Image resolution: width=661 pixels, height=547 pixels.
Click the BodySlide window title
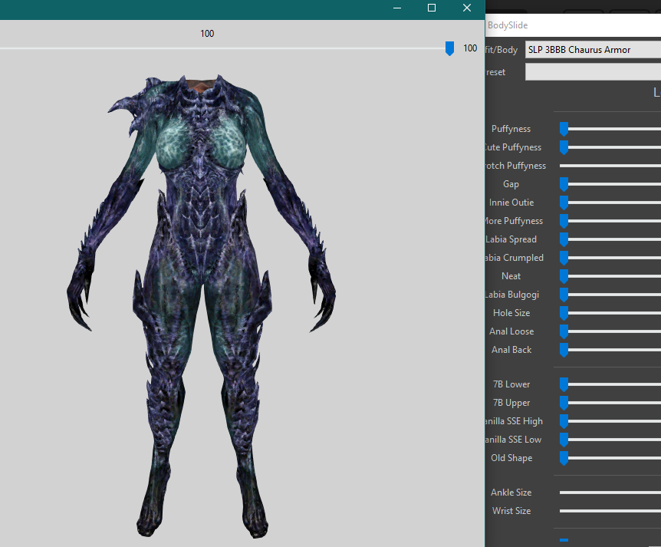point(508,25)
